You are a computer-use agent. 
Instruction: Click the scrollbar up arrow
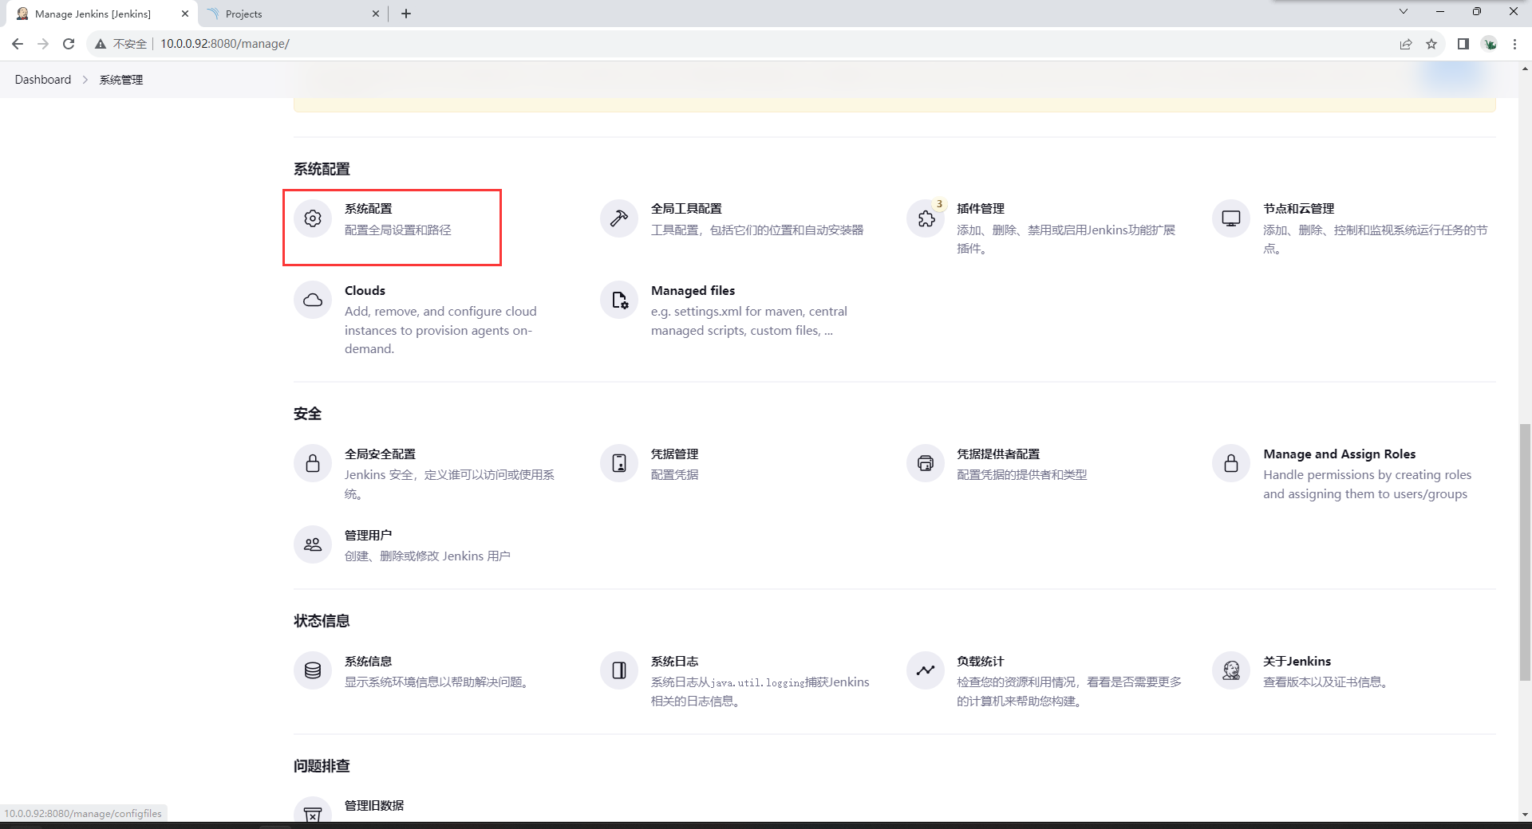(x=1525, y=69)
